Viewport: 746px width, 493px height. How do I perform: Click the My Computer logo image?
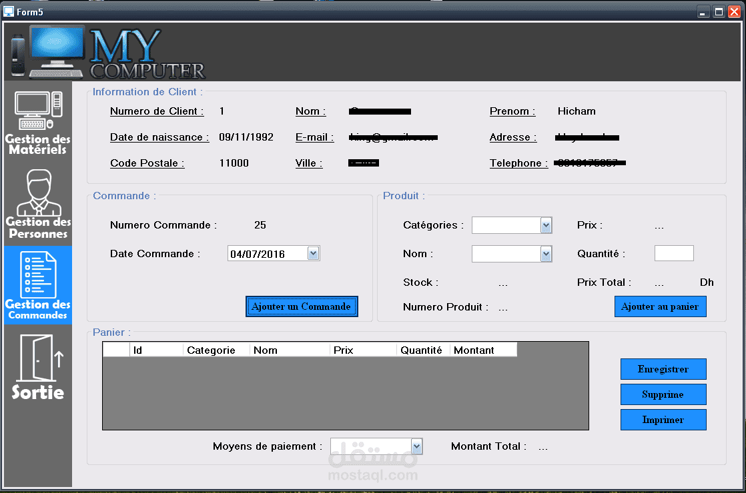coord(109,52)
